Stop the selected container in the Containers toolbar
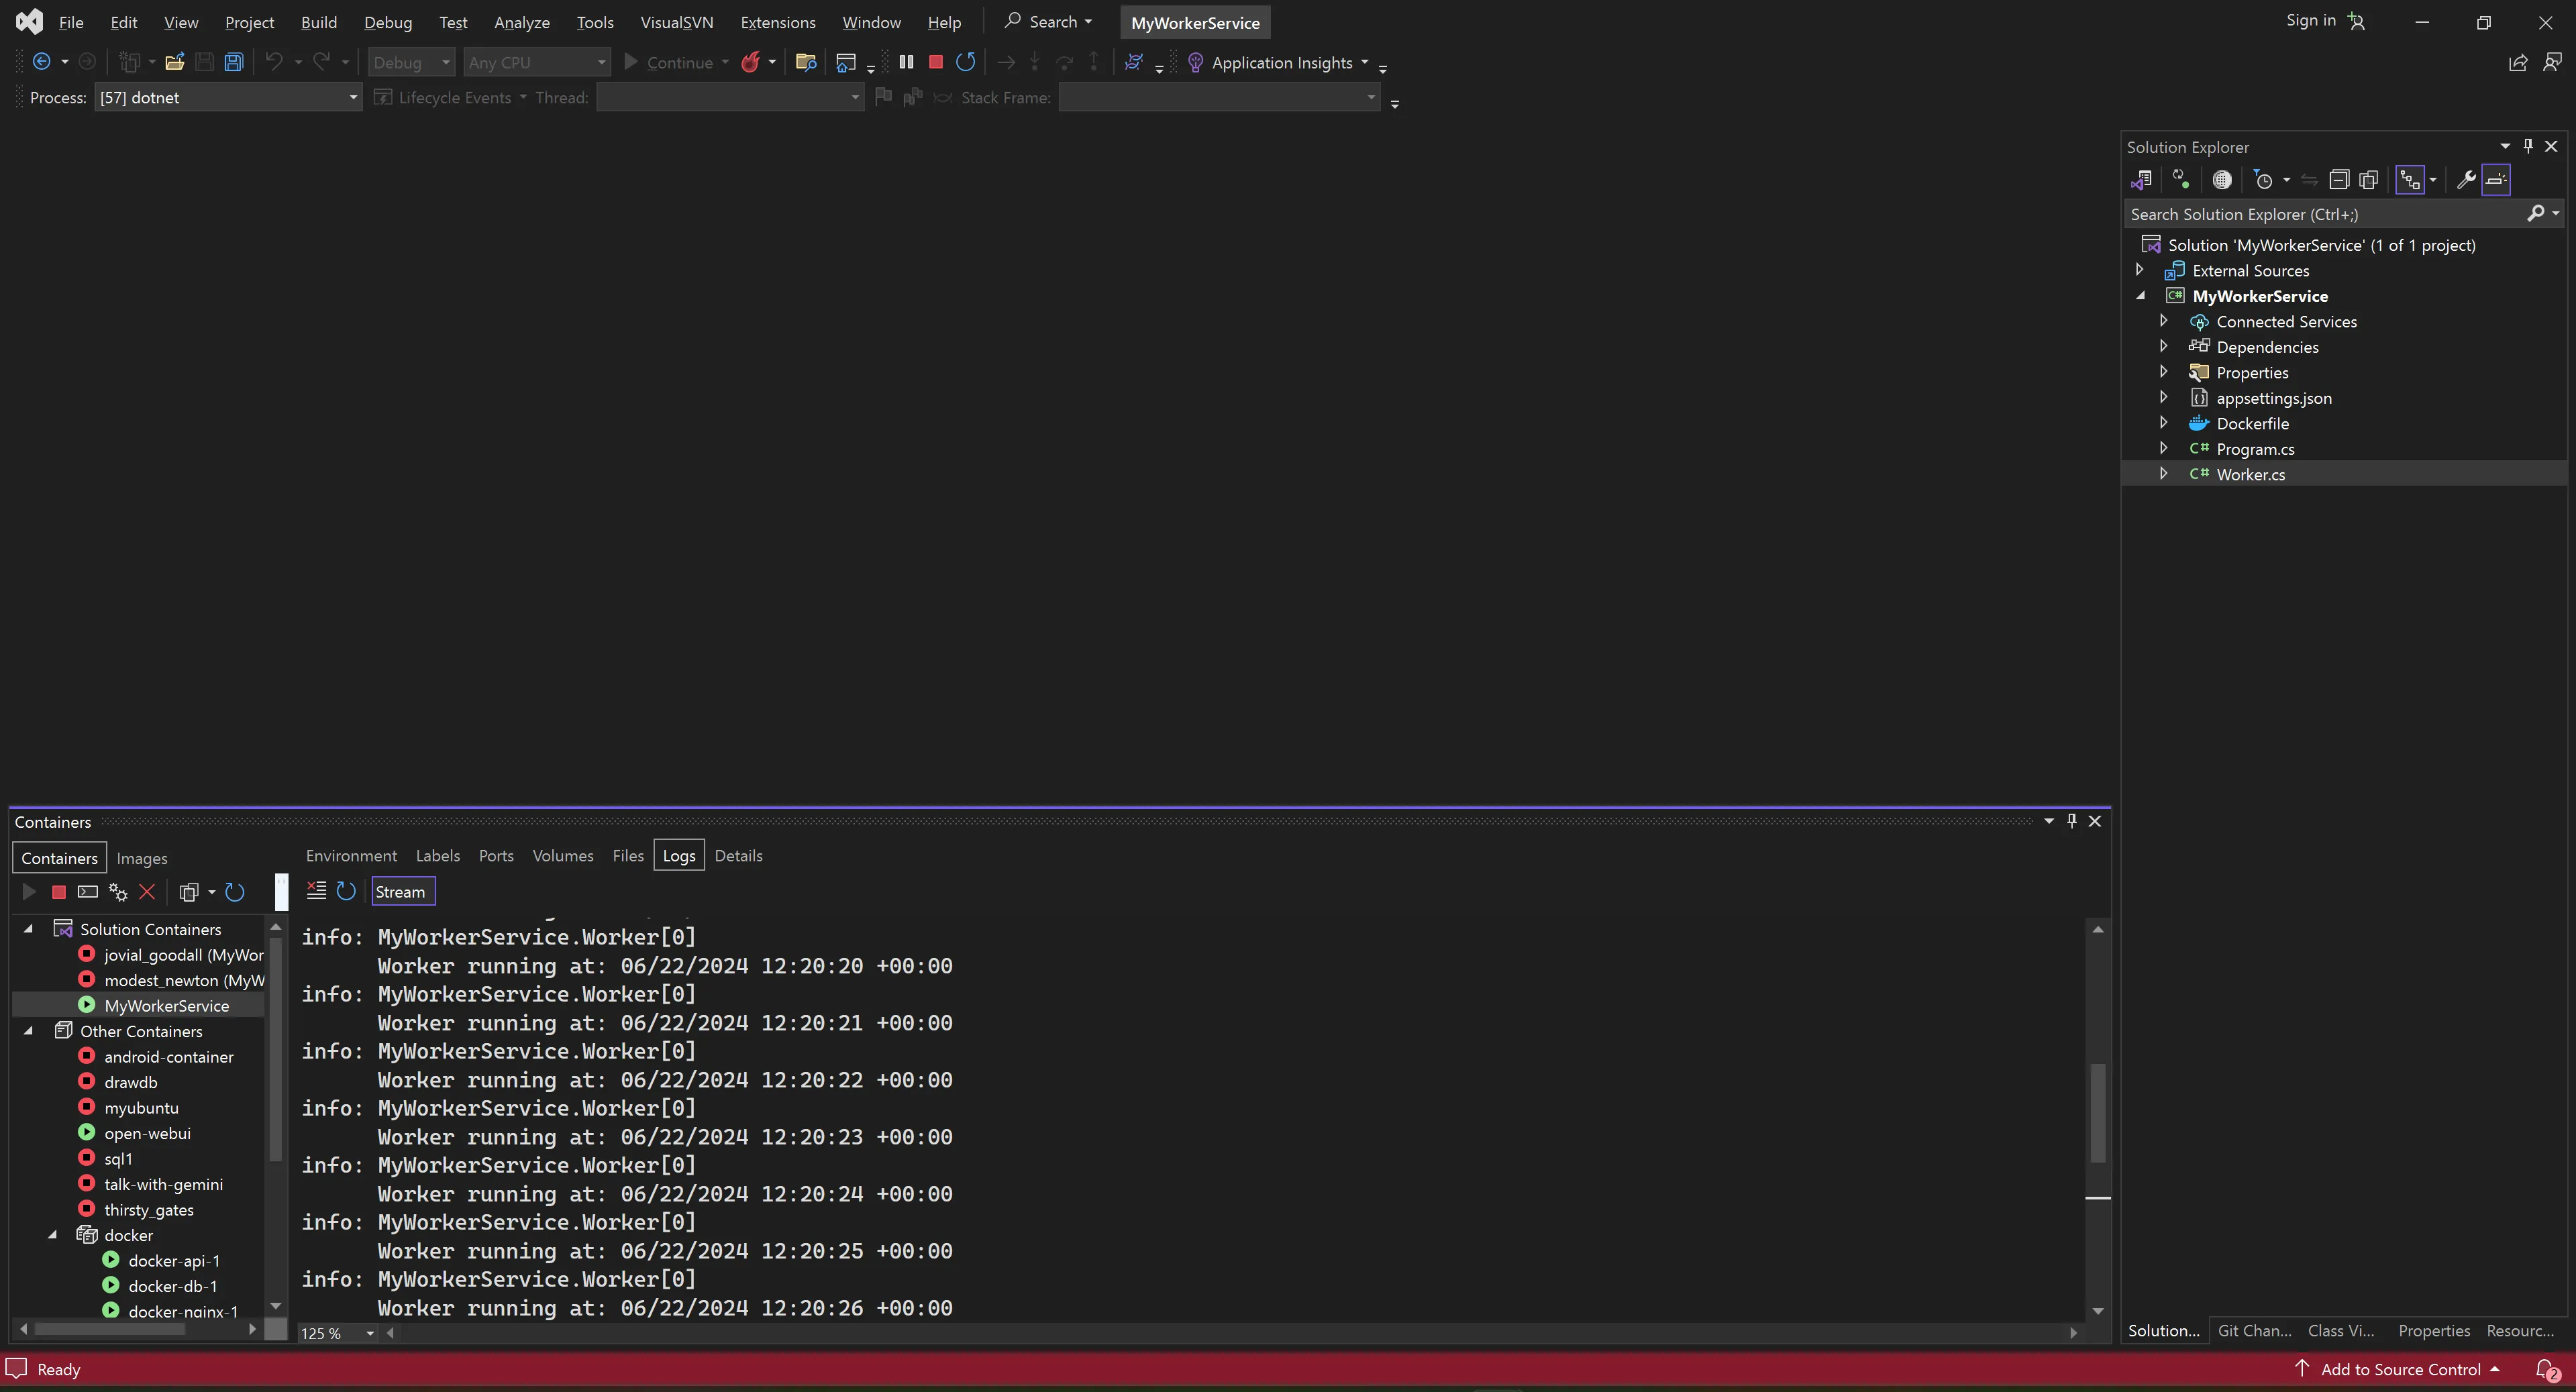2576x1392 pixels. tap(59, 892)
